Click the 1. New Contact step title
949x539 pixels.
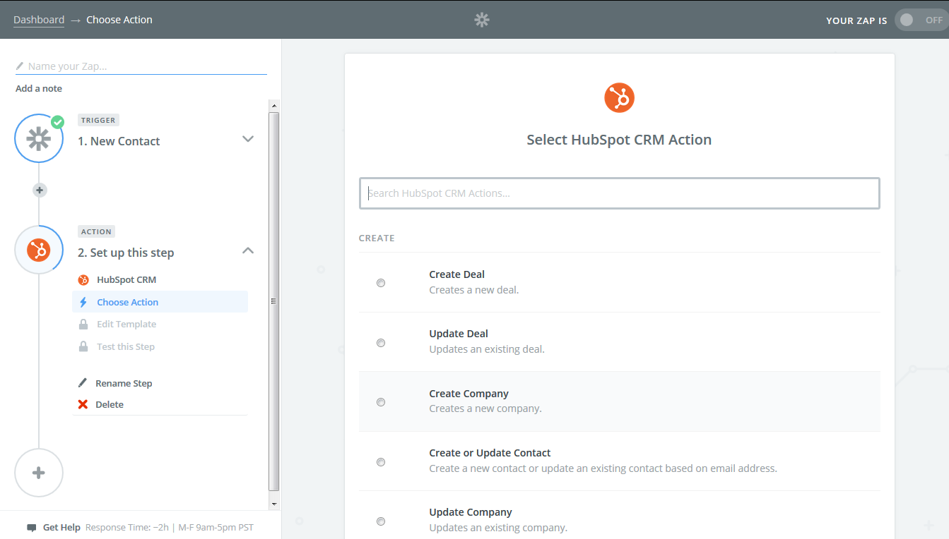(x=119, y=141)
